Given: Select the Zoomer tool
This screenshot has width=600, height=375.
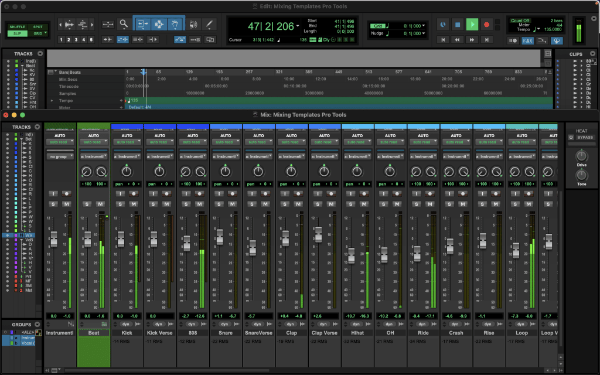Looking at the screenshot, I should click(x=124, y=25).
